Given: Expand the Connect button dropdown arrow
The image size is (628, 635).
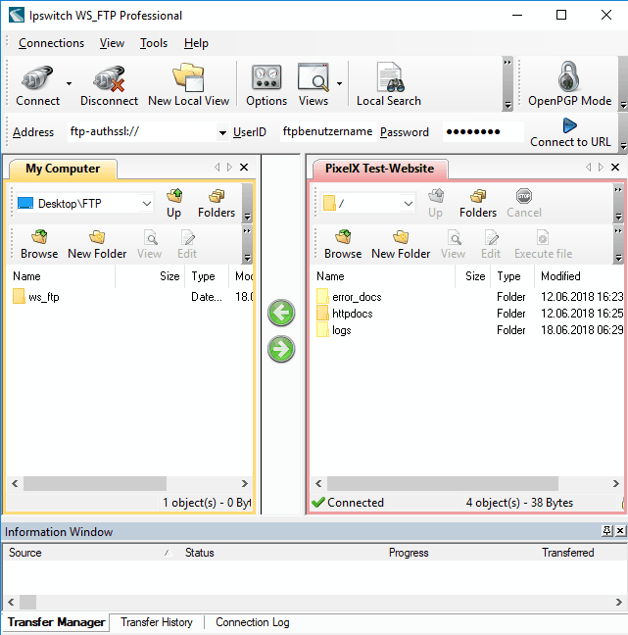Looking at the screenshot, I should coord(69,84).
